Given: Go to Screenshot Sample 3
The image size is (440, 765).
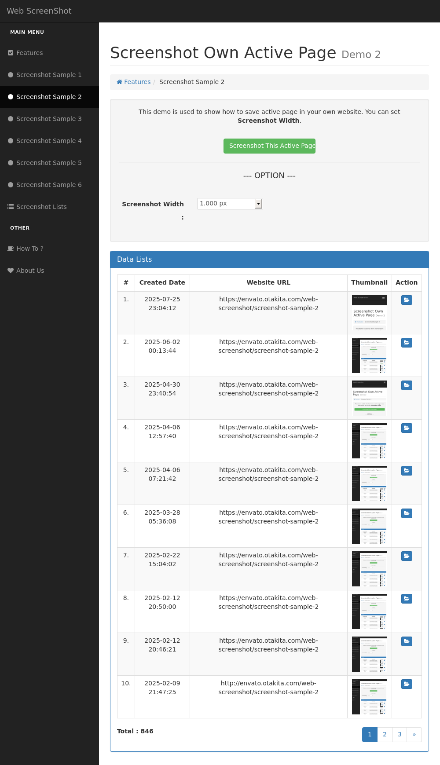Looking at the screenshot, I should click(49, 119).
